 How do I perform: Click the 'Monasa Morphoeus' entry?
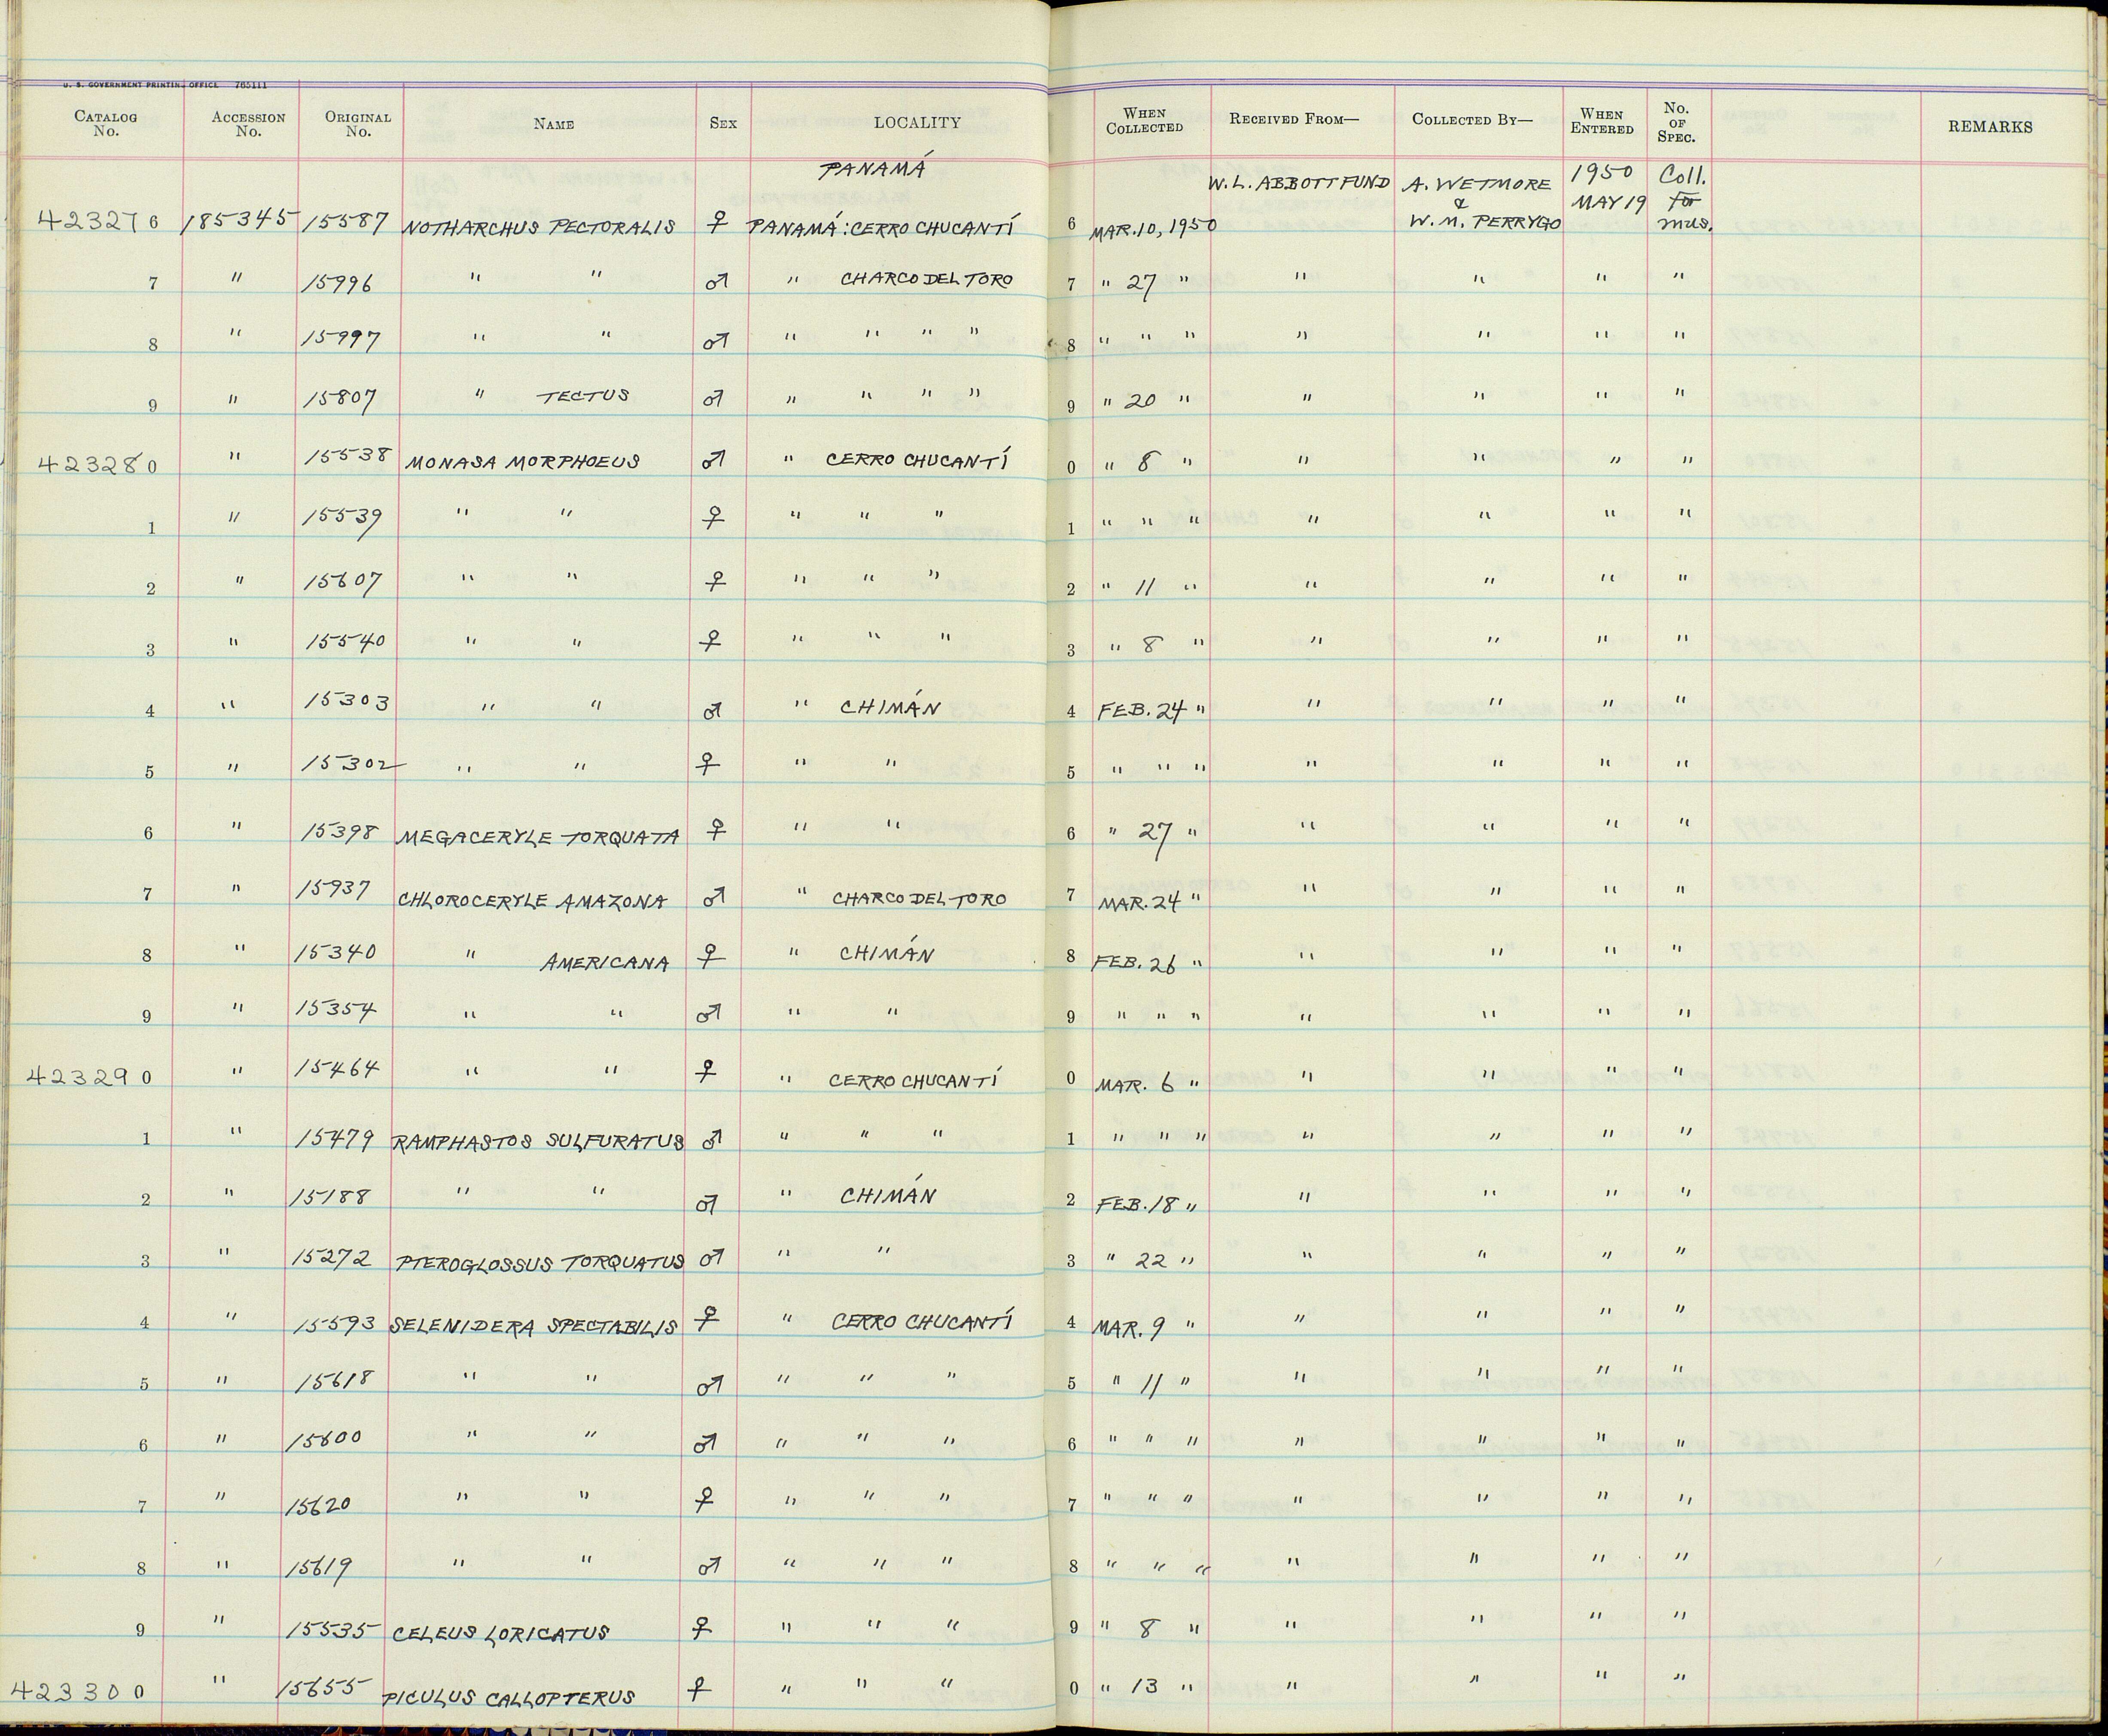pos(522,462)
